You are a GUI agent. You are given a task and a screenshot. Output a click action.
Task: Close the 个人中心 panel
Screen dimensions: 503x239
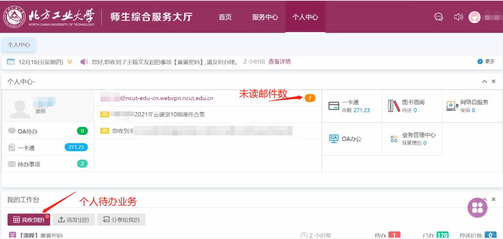pyautogui.click(x=493, y=81)
